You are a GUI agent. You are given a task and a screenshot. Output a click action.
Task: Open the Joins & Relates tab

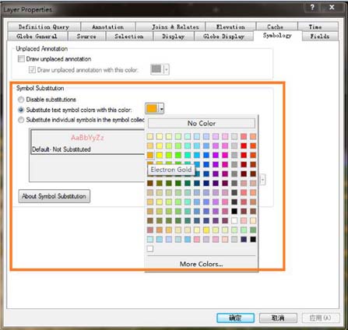point(175,27)
